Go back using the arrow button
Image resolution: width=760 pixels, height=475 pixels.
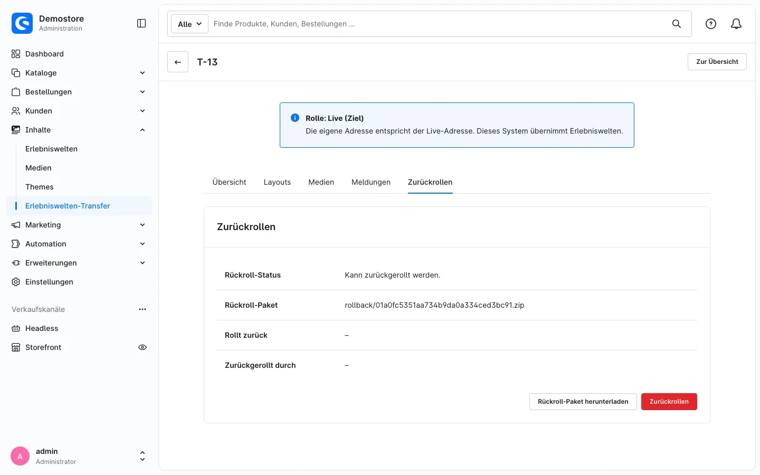click(178, 62)
